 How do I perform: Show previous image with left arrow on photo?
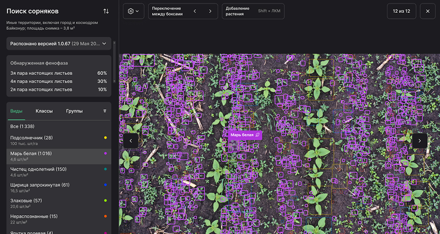pos(132,140)
